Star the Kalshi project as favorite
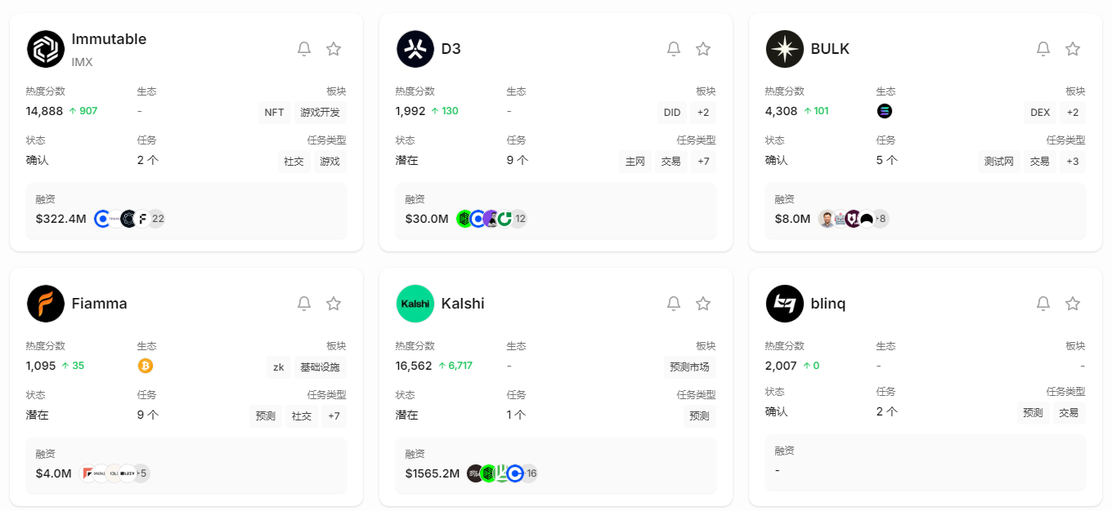The height and width of the screenshot is (511, 1112). [x=703, y=303]
